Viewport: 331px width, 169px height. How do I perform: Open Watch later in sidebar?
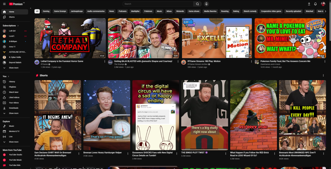tap(14, 92)
